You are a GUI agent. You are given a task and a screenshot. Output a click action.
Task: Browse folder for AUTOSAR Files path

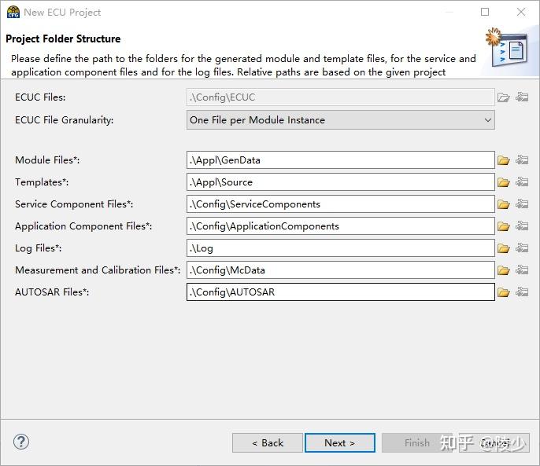504,292
